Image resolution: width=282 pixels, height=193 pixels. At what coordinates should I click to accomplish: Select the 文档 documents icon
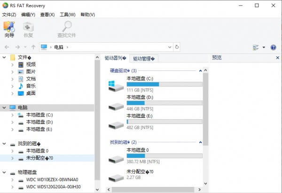[21, 79]
